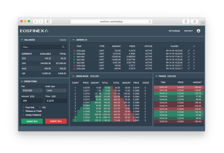
Task: Cancel the EOS/USD order priced 5.2377
Action: click(x=194, y=66)
